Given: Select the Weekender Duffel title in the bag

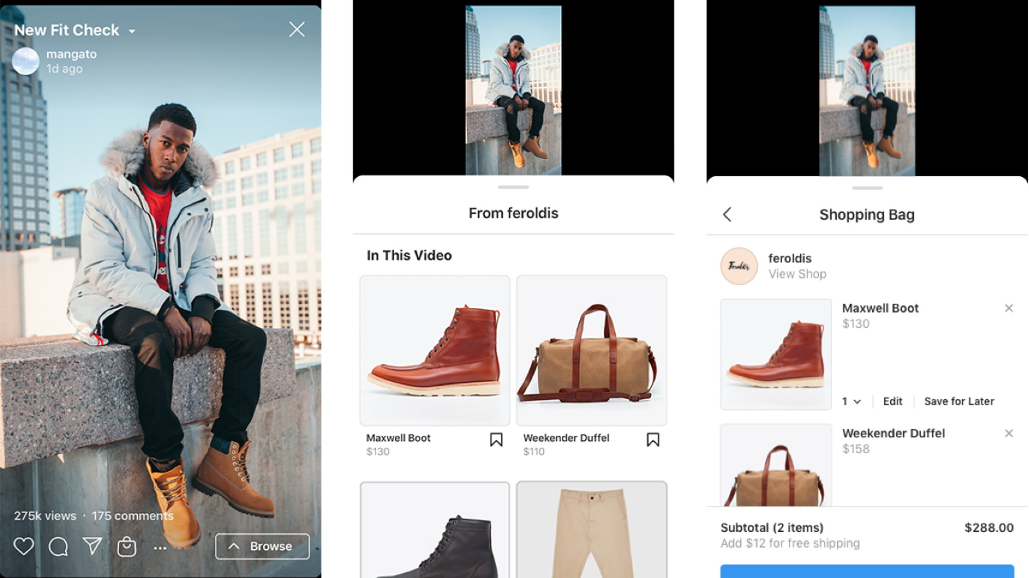Looking at the screenshot, I should click(893, 433).
